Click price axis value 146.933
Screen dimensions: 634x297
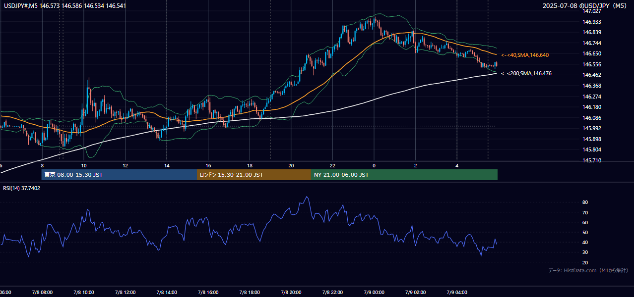tap(592, 22)
